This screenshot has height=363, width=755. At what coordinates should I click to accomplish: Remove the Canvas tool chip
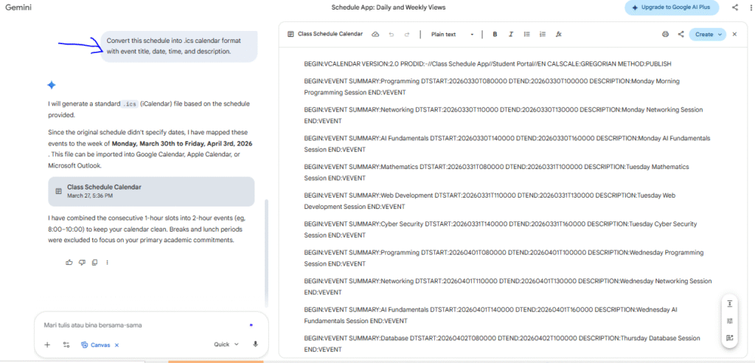(x=117, y=345)
